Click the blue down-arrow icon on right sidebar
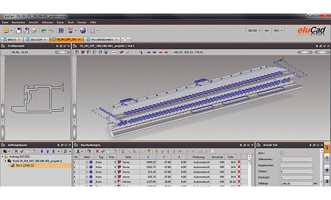 327,170
